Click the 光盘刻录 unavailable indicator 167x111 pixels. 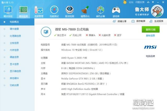104,35
